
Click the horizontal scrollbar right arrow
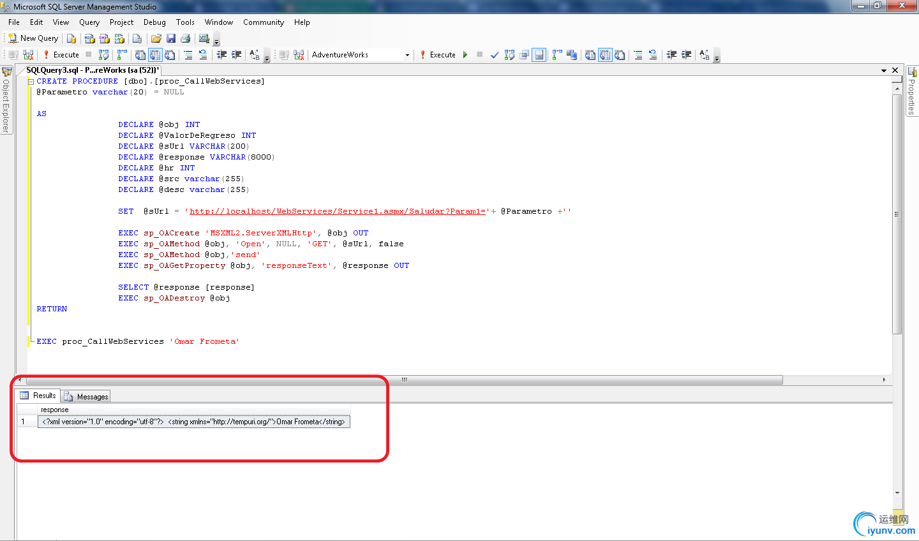tap(884, 380)
